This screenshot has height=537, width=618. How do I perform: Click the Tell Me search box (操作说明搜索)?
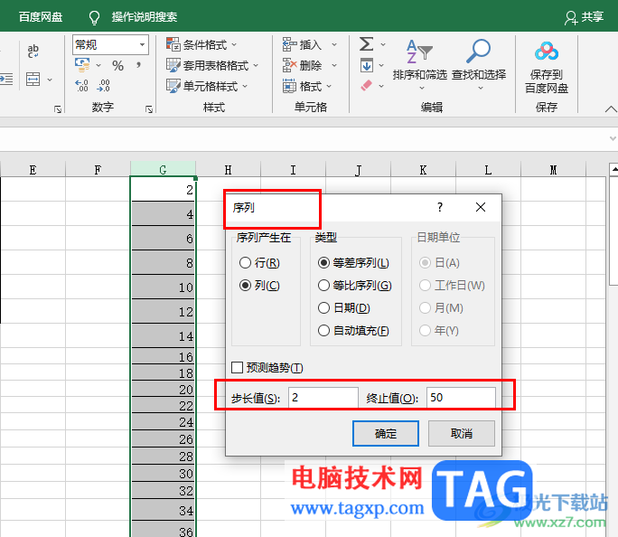(145, 17)
